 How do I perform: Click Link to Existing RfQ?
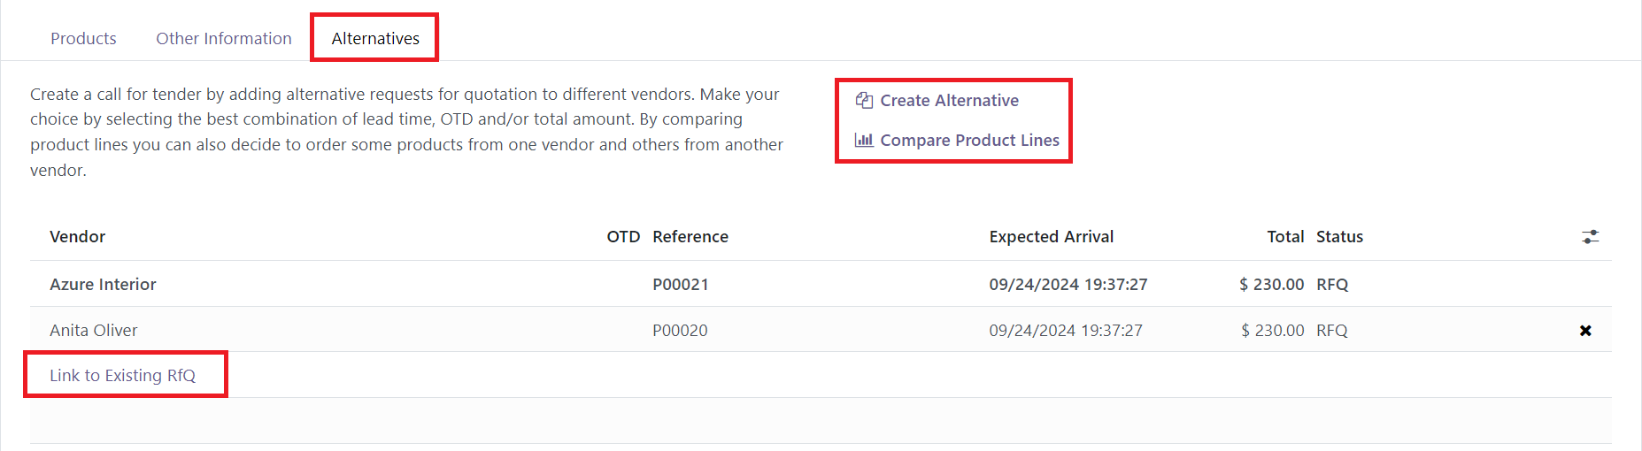(122, 375)
